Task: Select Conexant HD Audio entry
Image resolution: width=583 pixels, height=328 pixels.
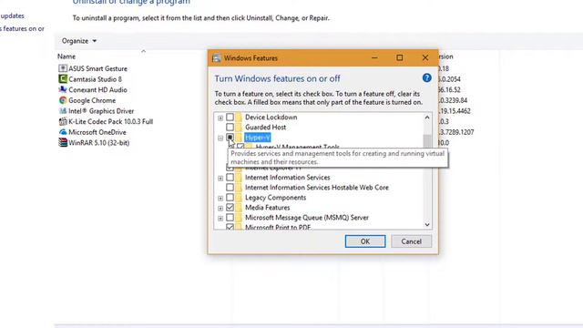Action: pyautogui.click(x=97, y=90)
